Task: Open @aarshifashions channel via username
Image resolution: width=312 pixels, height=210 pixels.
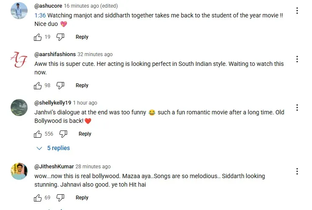Action: tap(55, 54)
